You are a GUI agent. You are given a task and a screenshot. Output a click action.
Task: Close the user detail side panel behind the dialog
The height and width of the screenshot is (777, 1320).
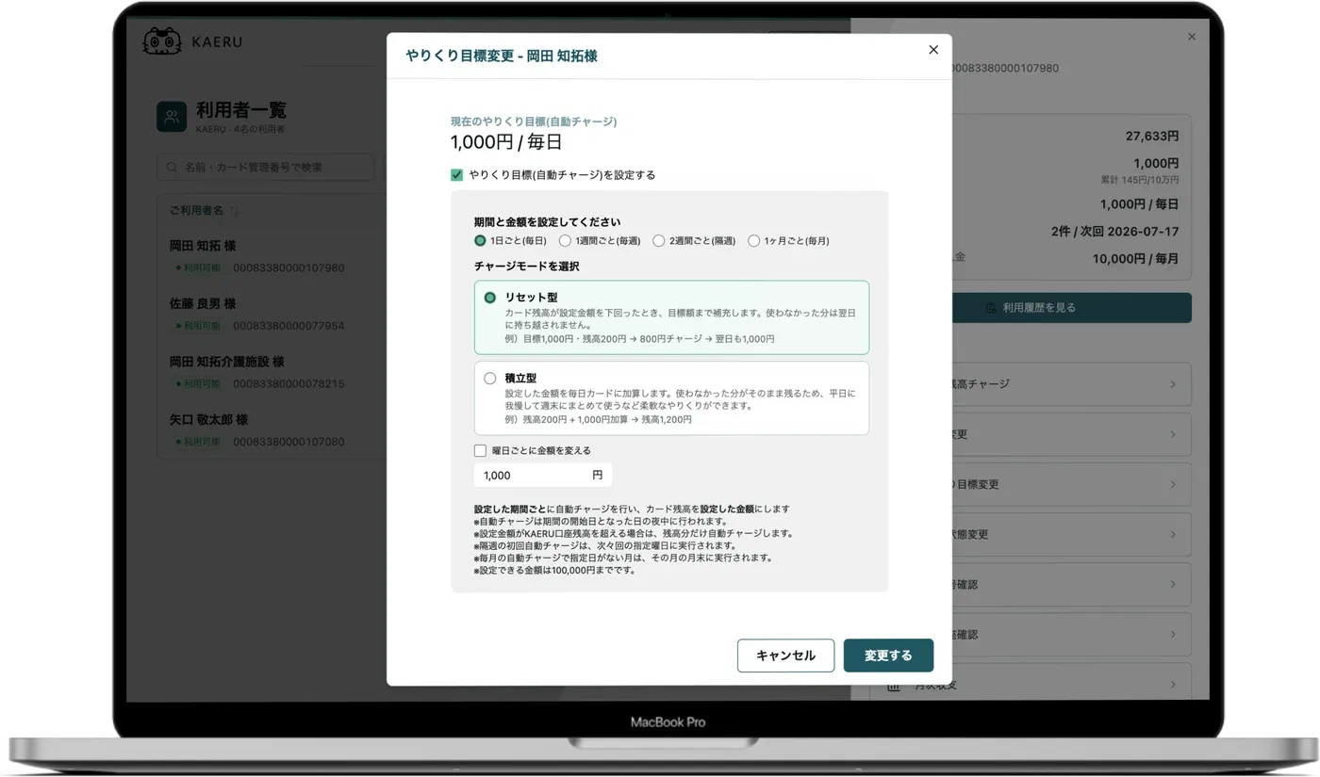(x=1192, y=37)
